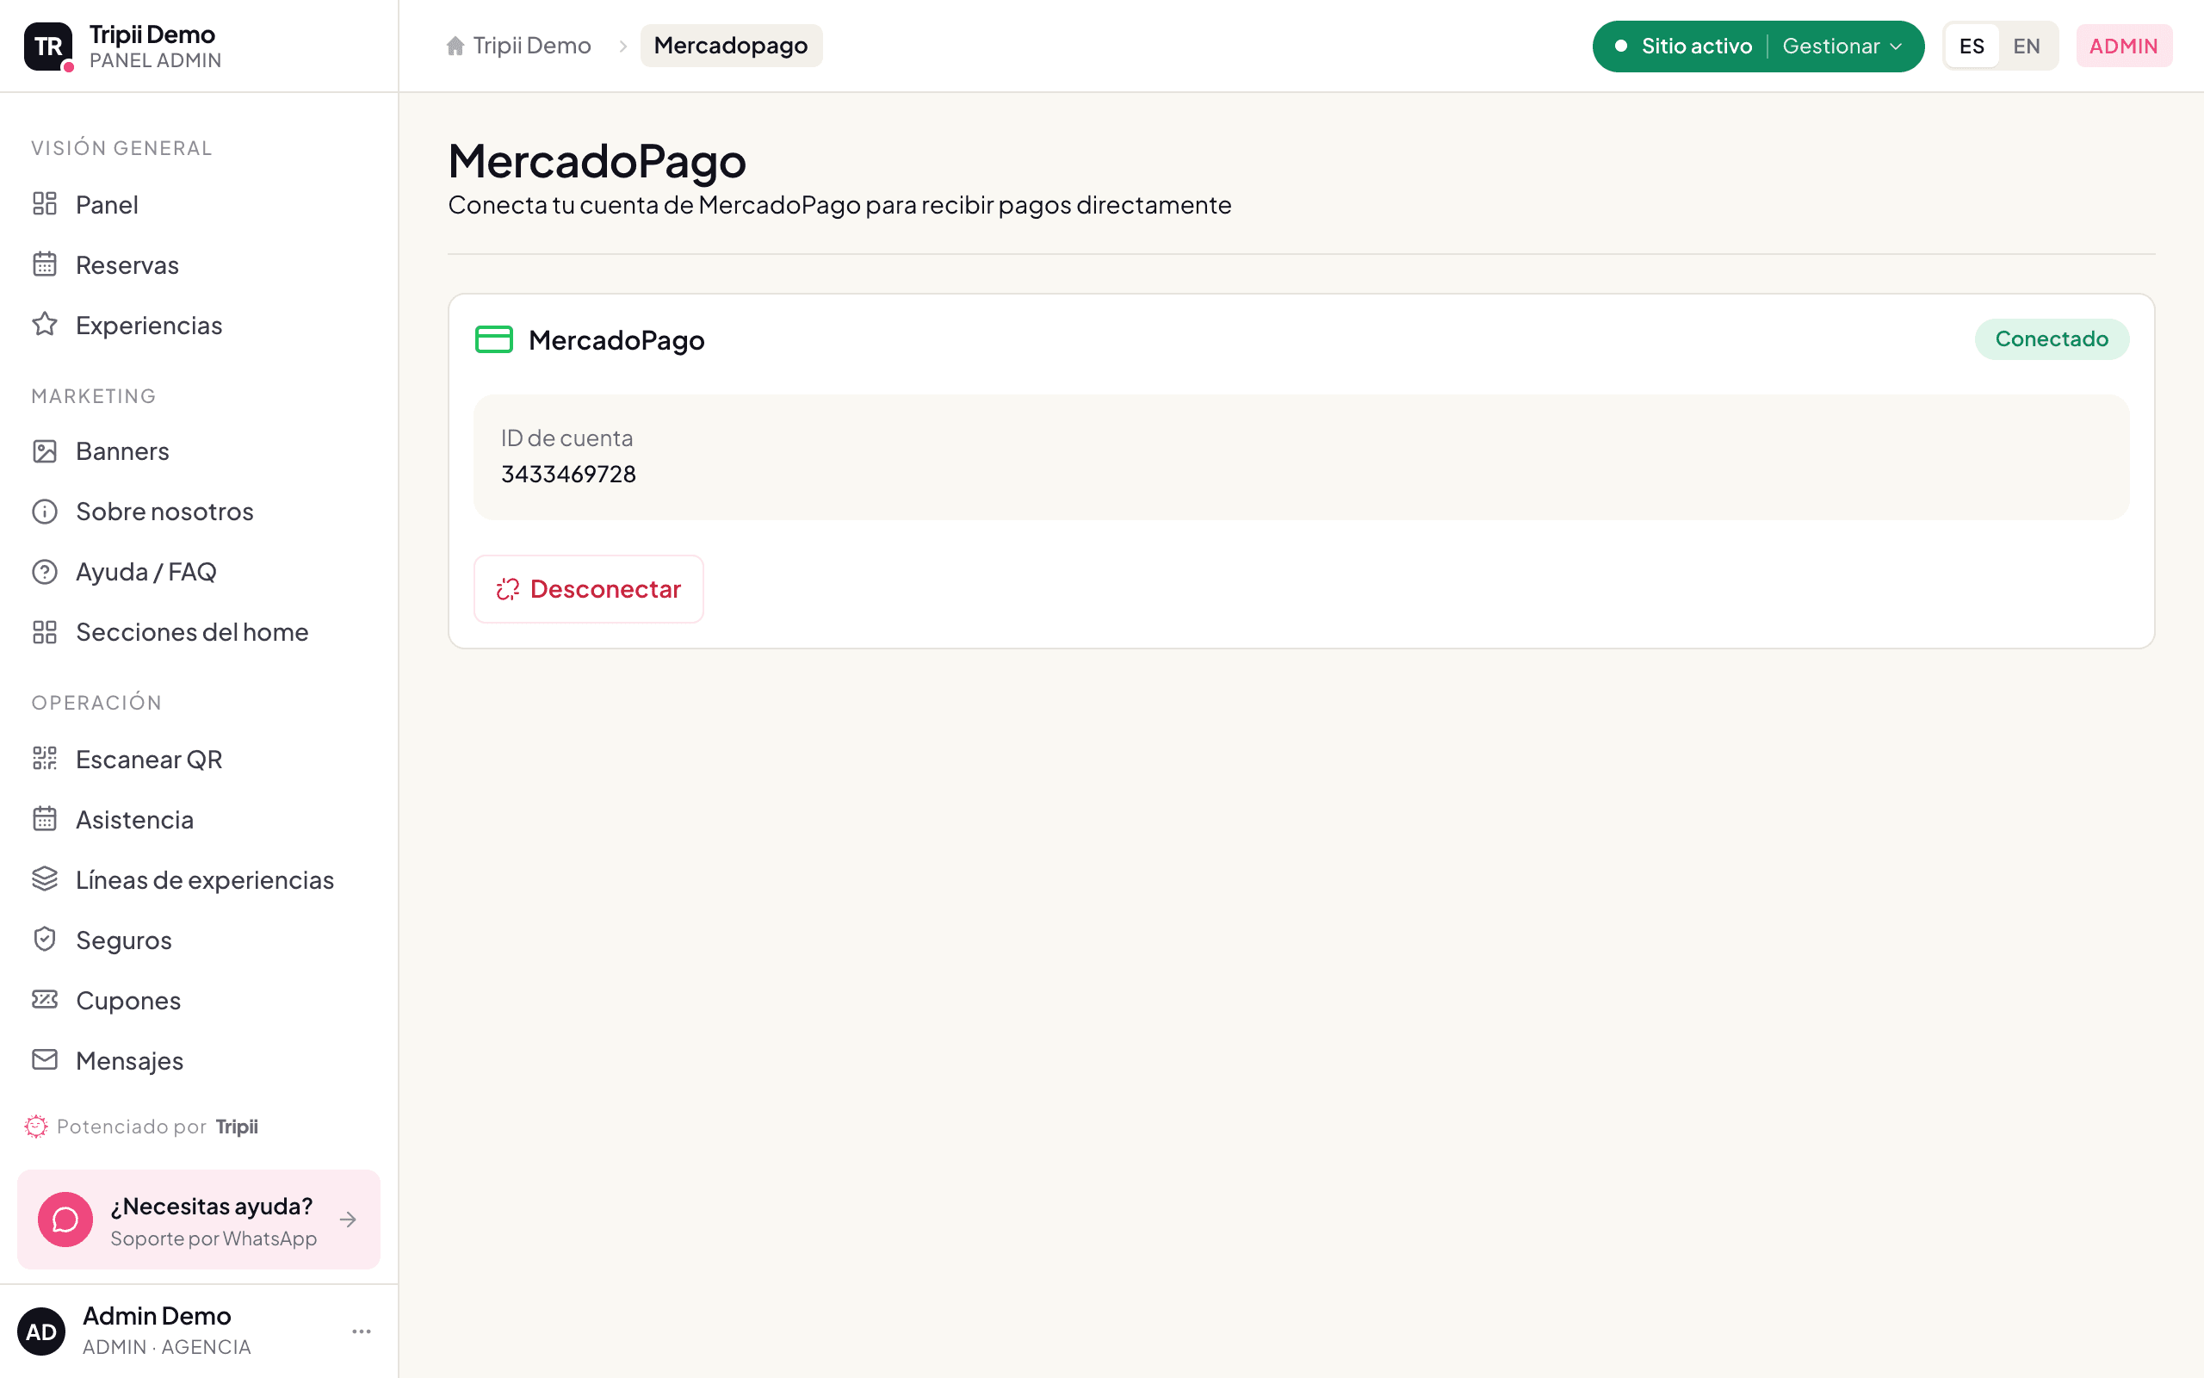2204x1378 pixels.
Task: Click the arrow on the help card
Action: click(x=348, y=1220)
